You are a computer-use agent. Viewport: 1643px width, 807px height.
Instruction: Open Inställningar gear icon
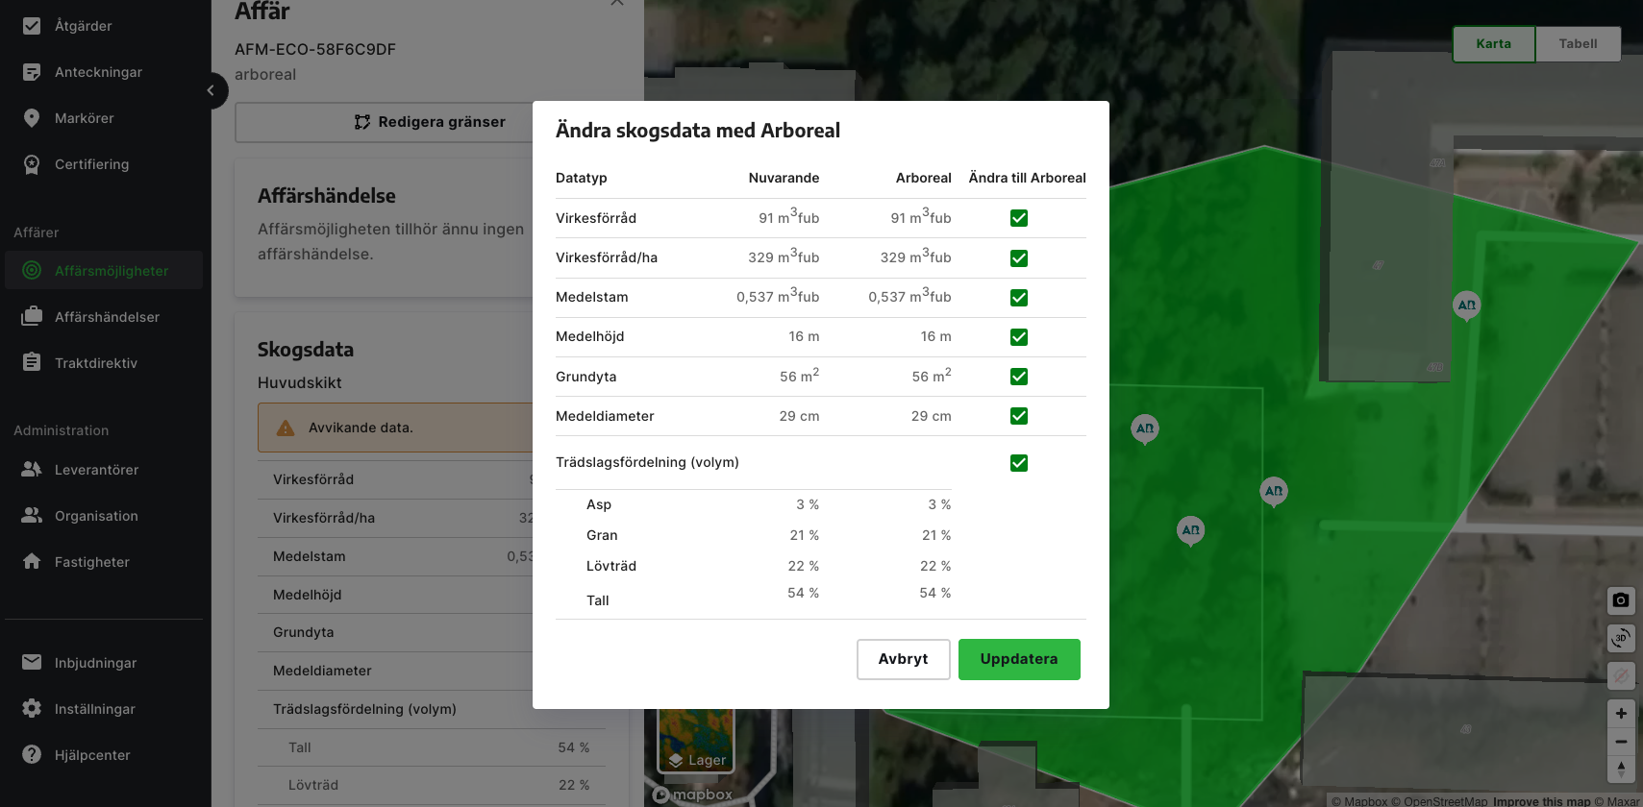(32, 708)
